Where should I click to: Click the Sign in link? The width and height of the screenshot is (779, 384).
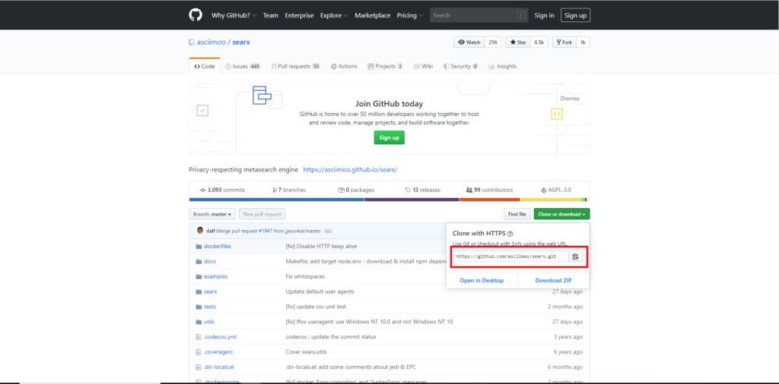click(544, 15)
